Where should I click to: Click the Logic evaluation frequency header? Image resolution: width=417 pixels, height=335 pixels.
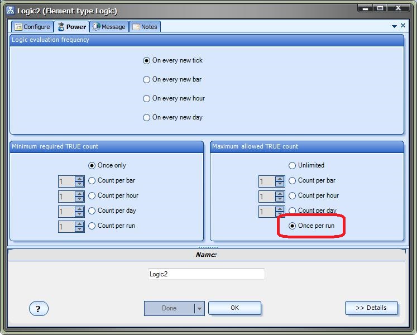pos(207,40)
